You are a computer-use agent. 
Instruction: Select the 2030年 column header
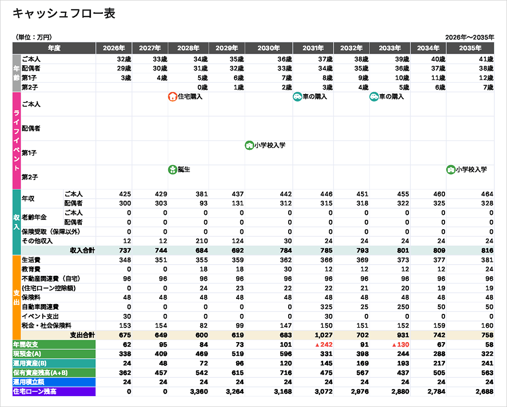point(269,48)
